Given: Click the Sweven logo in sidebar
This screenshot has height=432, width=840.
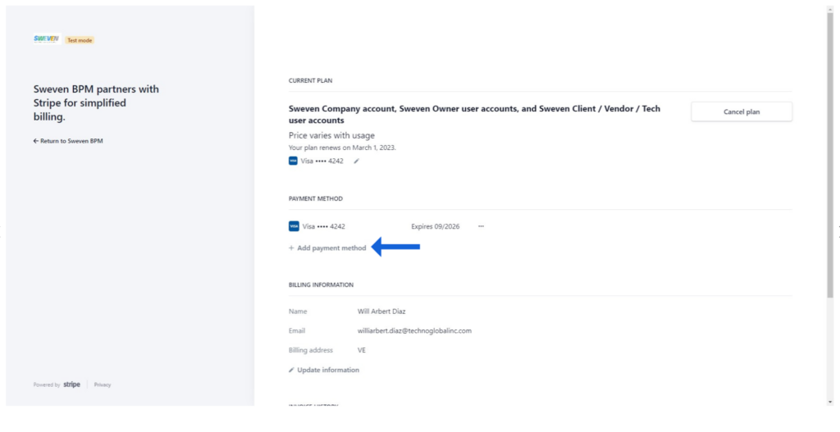Looking at the screenshot, I should click(x=46, y=39).
